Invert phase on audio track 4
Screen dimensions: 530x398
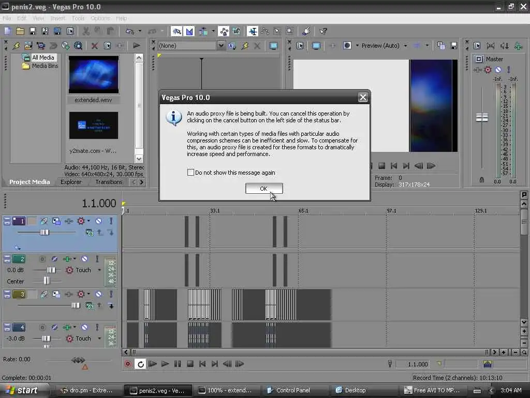coord(54,328)
